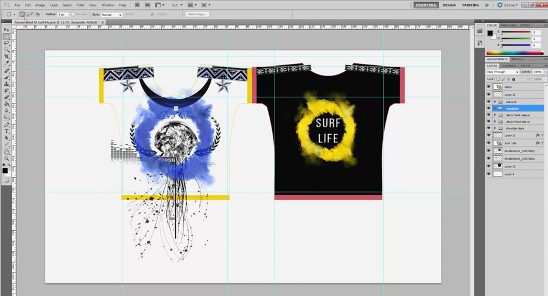This screenshot has width=548, height=296.
Task: Click Launch Bridge icon in application bar
Action: click(x=137, y=5)
